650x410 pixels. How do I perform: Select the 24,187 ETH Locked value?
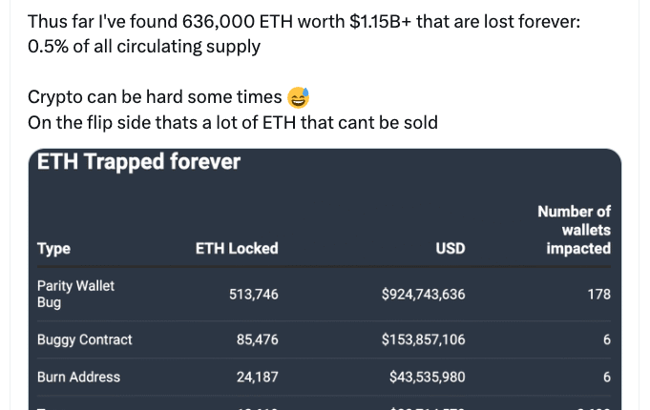pyautogui.click(x=258, y=377)
